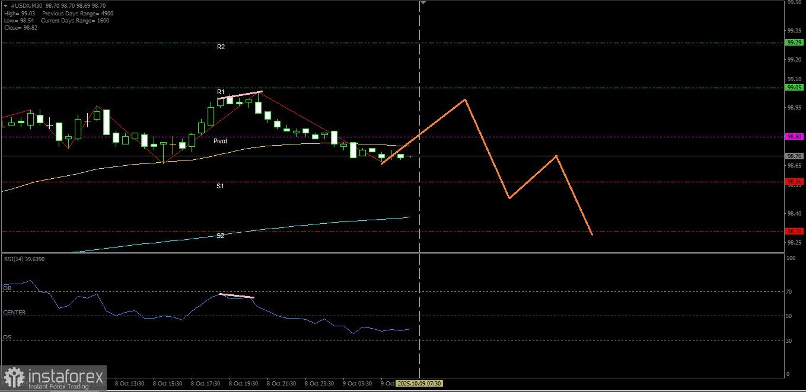Click the chart shift triangle at top

tap(423, 3)
